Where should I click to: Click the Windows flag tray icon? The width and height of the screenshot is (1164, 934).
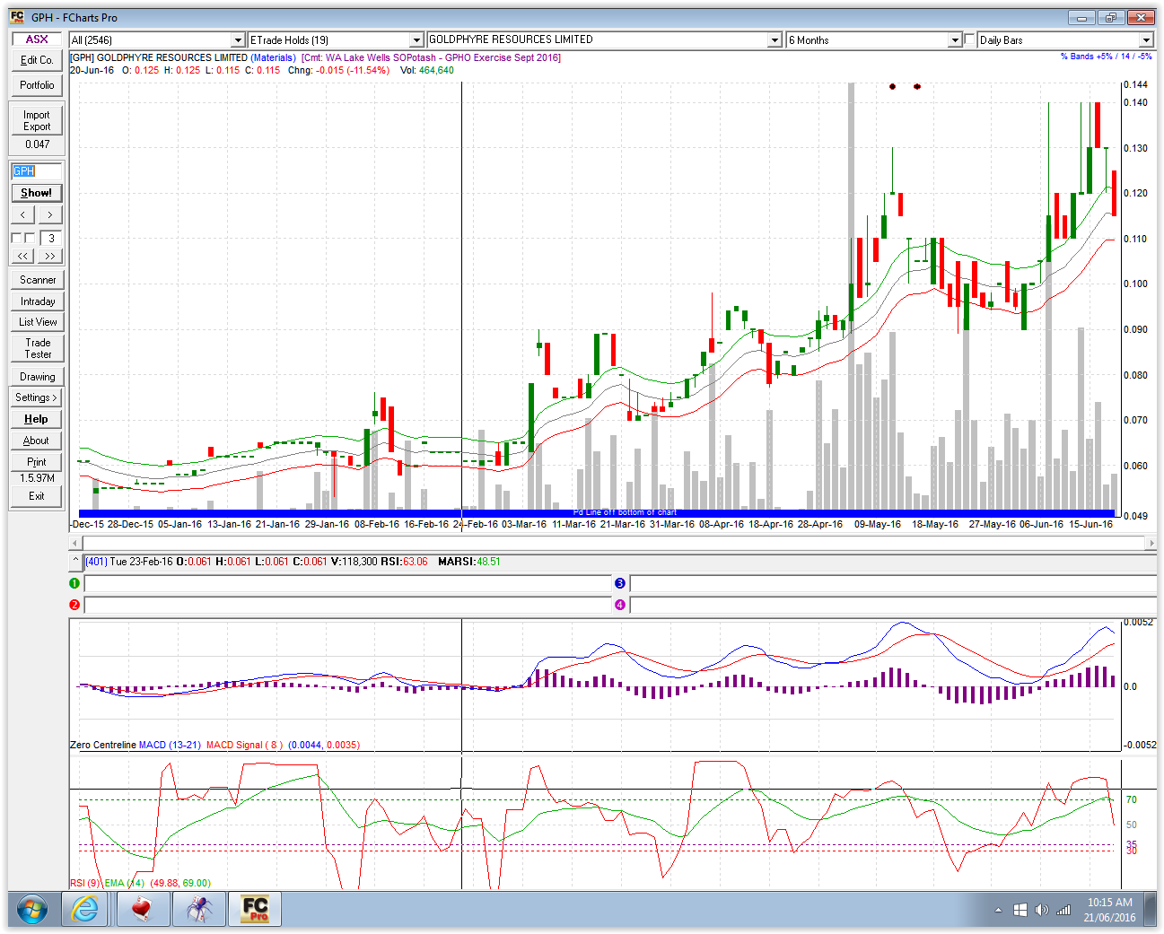(1020, 910)
